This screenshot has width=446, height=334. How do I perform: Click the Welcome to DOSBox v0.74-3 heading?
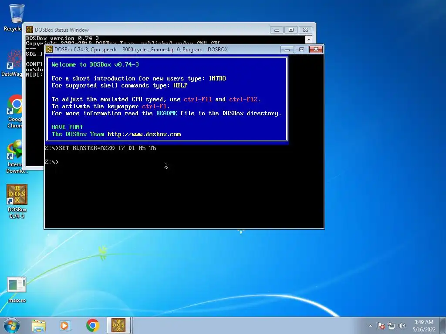tap(95, 64)
